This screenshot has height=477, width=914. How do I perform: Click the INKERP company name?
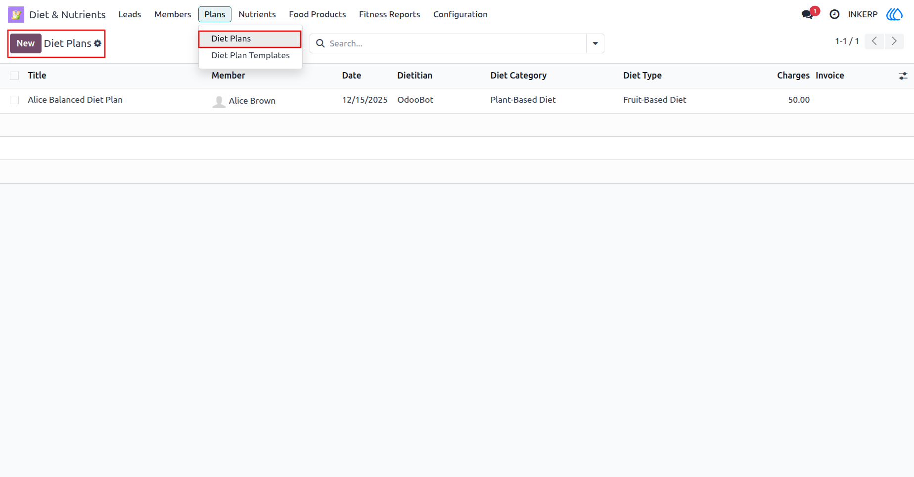(x=863, y=14)
